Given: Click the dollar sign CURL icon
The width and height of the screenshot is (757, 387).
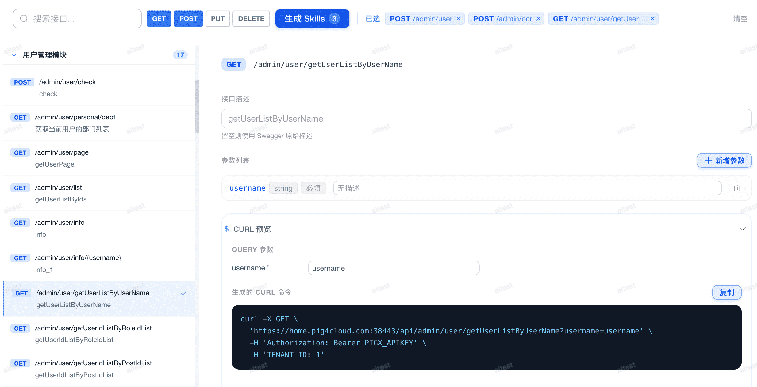Looking at the screenshot, I should (226, 229).
